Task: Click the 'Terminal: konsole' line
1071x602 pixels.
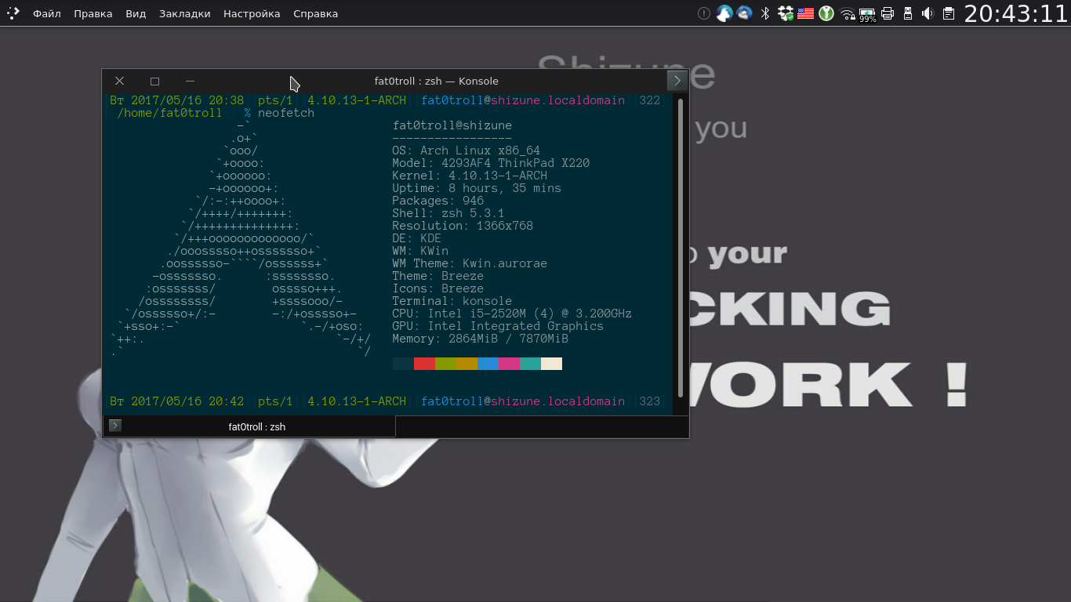Action: tap(452, 301)
